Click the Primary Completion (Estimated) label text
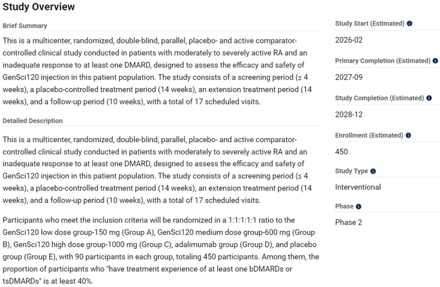Viewport: 440px width, 287px height. pos(382,61)
